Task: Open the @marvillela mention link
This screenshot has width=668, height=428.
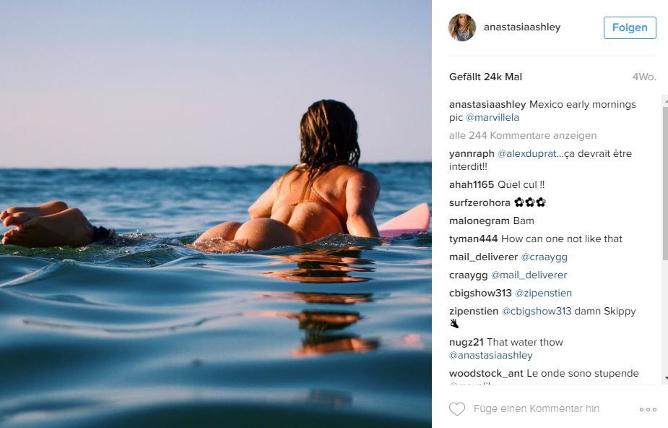Action: click(x=493, y=117)
